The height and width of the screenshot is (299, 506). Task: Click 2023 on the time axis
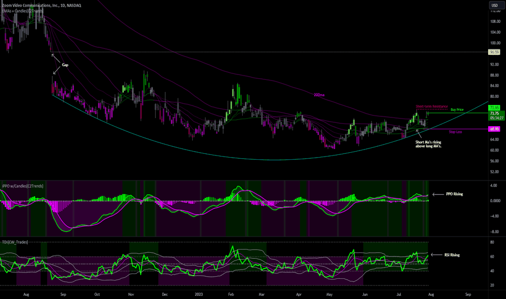(x=199, y=295)
